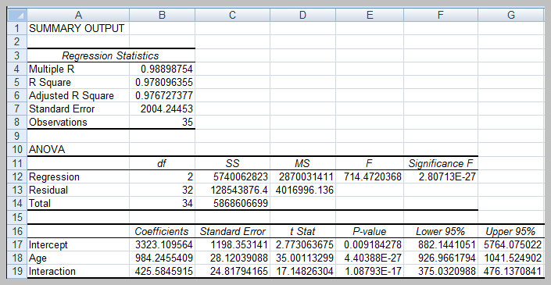Viewport: 551px width, 285px height.
Task: Select Residual MS value 4016996.136
Action: 302,190
